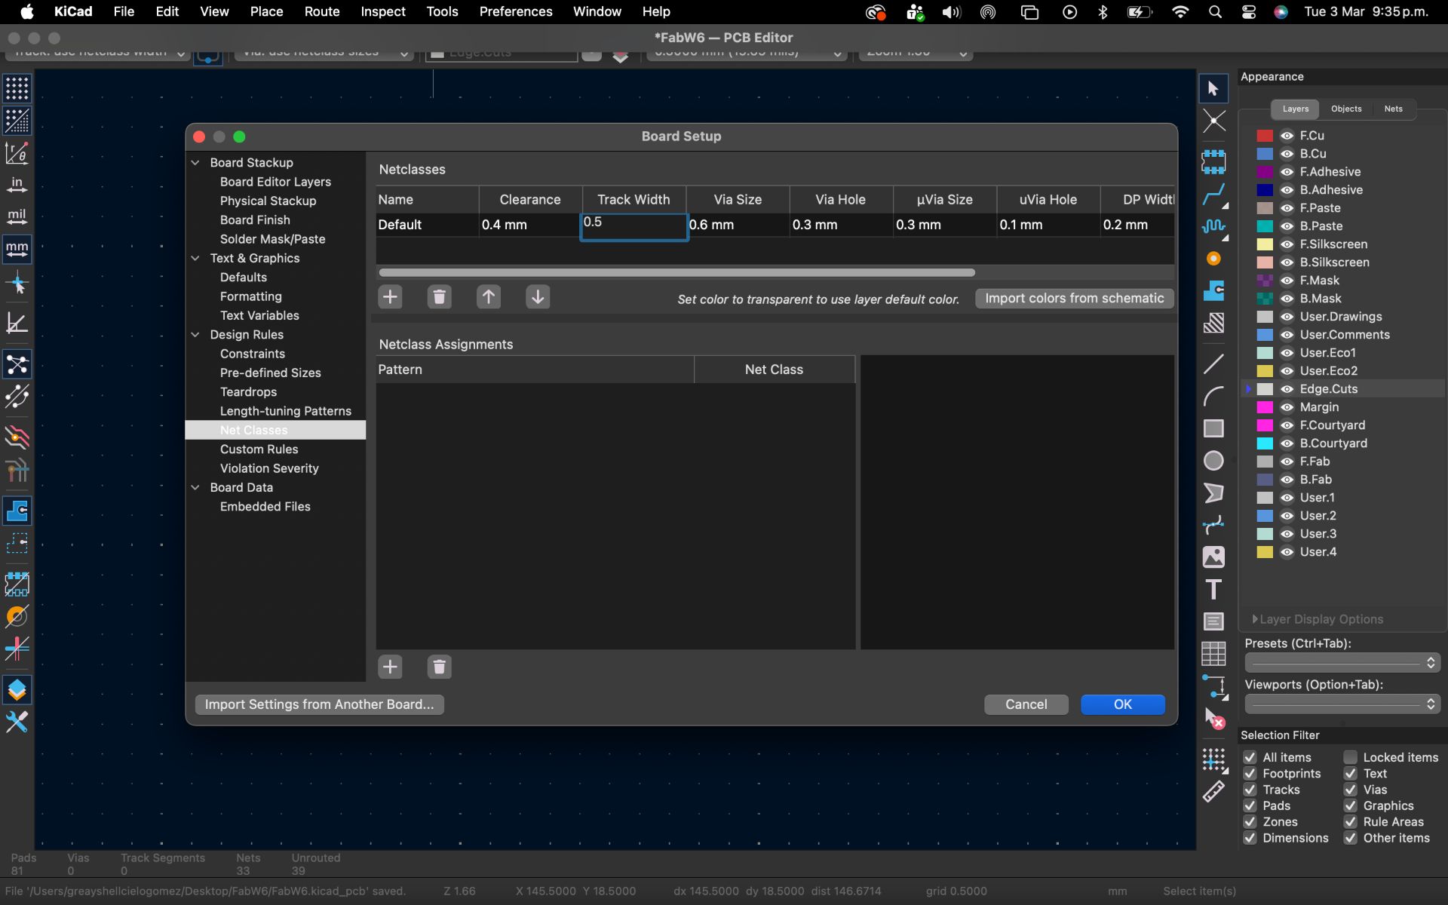Hide the F.Cu layer
Image resolution: width=1448 pixels, height=905 pixels.
[1287, 136]
